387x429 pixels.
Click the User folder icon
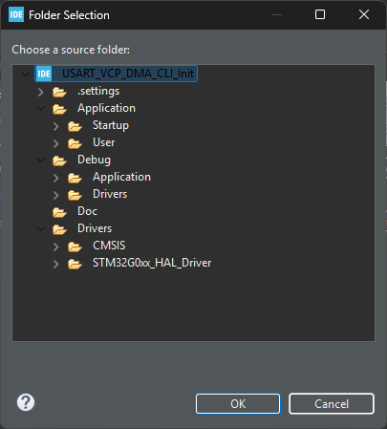pos(75,143)
